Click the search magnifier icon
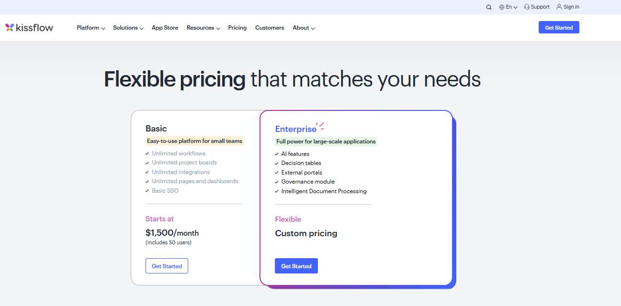The width and height of the screenshot is (621, 306). pyautogui.click(x=489, y=7)
